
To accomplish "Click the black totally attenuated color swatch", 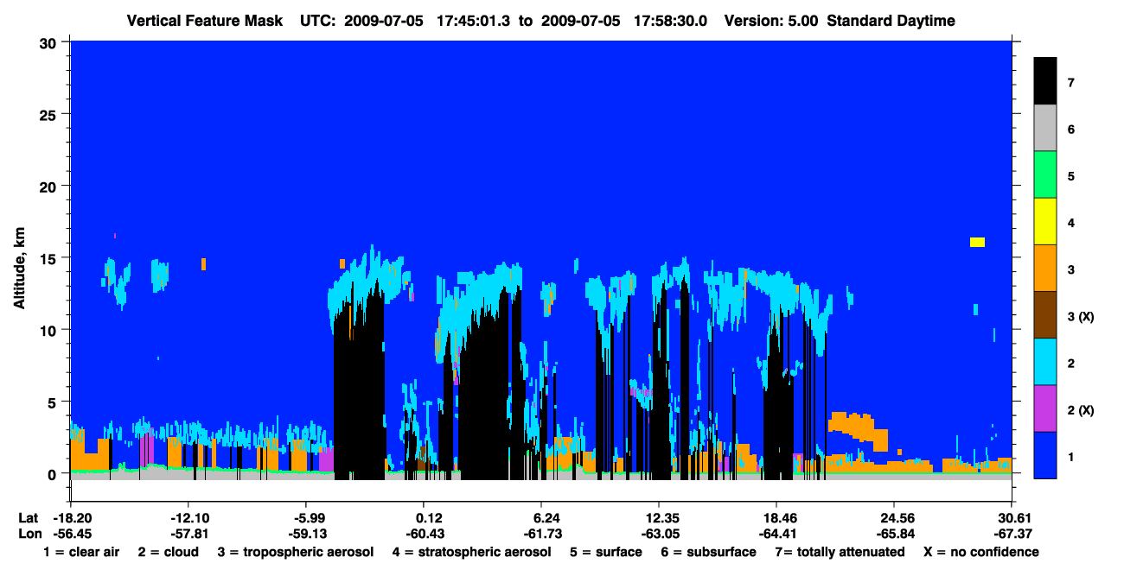I will coord(1045,83).
